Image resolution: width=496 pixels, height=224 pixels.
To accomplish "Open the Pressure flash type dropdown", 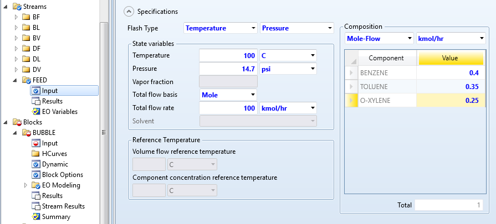I will 330,28.
